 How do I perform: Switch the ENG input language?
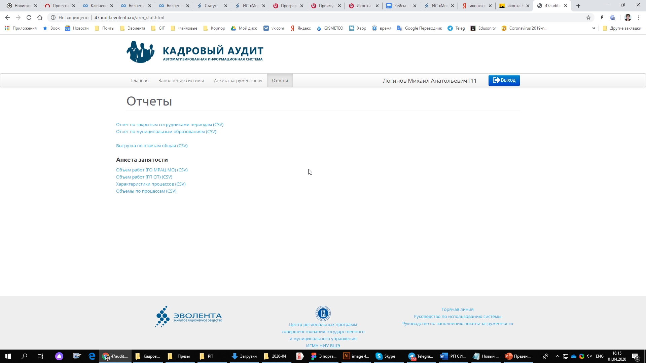pos(600,356)
